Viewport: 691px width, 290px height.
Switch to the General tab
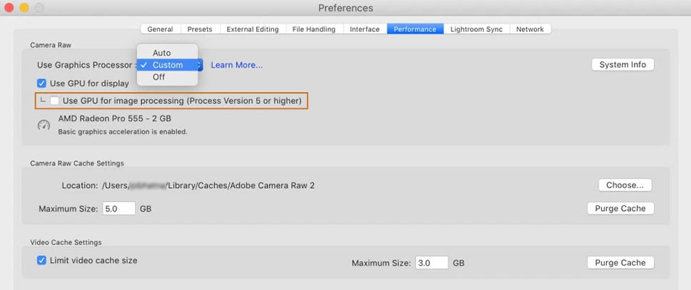click(x=160, y=29)
